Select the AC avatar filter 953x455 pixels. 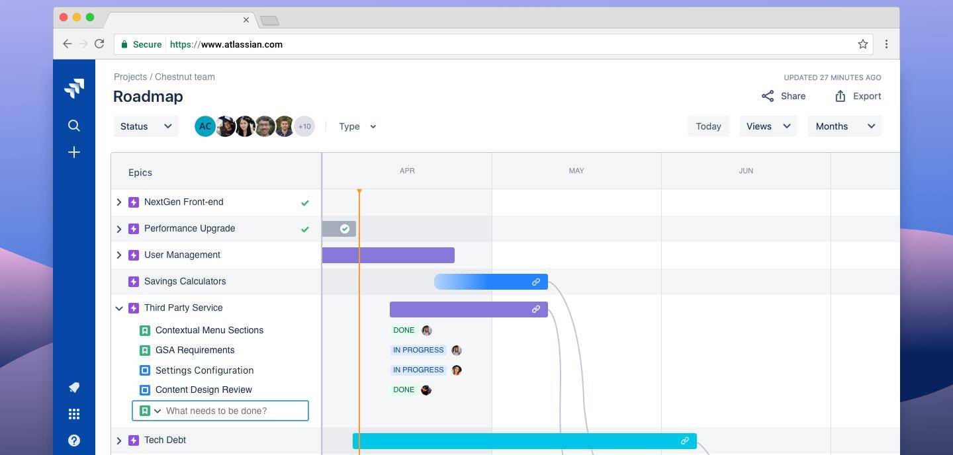tap(205, 126)
